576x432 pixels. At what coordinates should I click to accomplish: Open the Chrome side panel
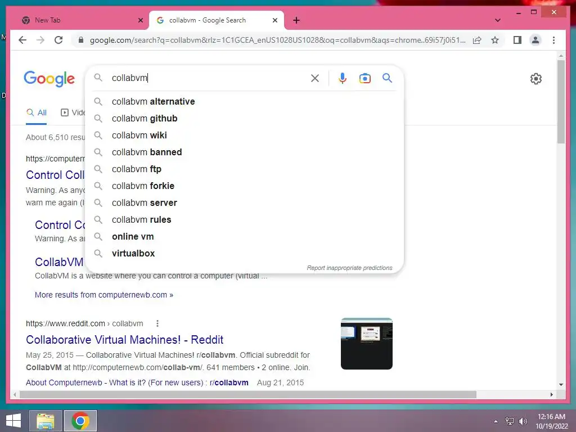pos(517,40)
